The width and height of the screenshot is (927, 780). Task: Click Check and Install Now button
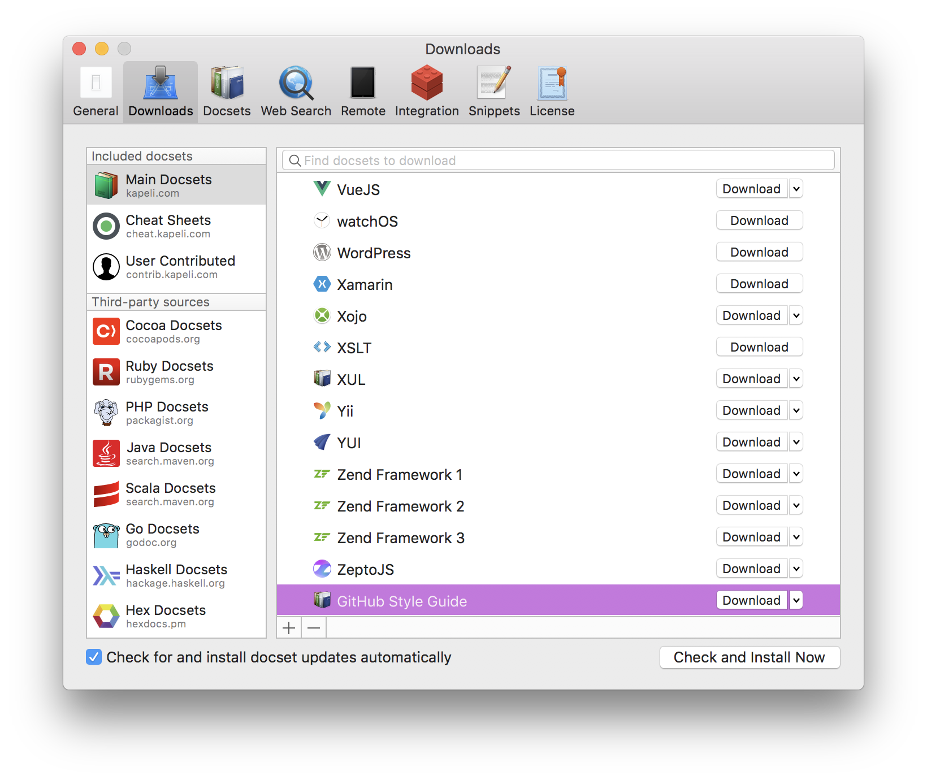[x=750, y=657]
